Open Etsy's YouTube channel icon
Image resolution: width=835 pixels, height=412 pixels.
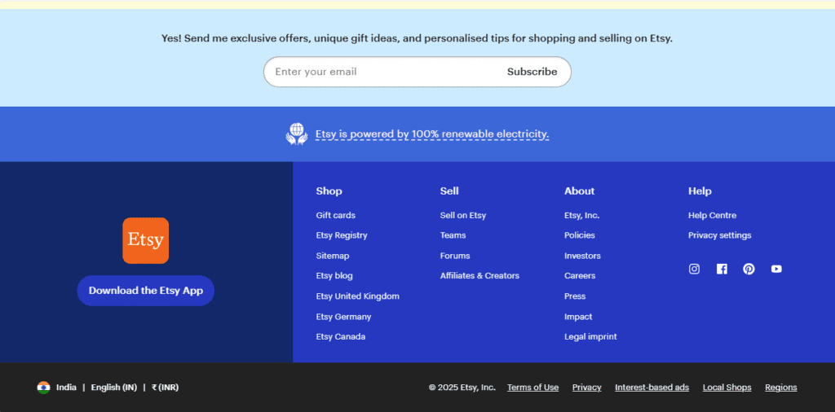(776, 269)
